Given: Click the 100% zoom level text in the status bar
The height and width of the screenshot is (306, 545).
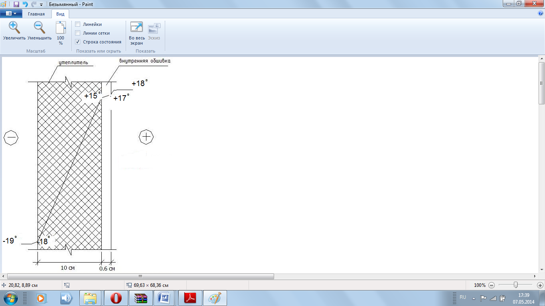Looking at the screenshot, I should click(480, 285).
